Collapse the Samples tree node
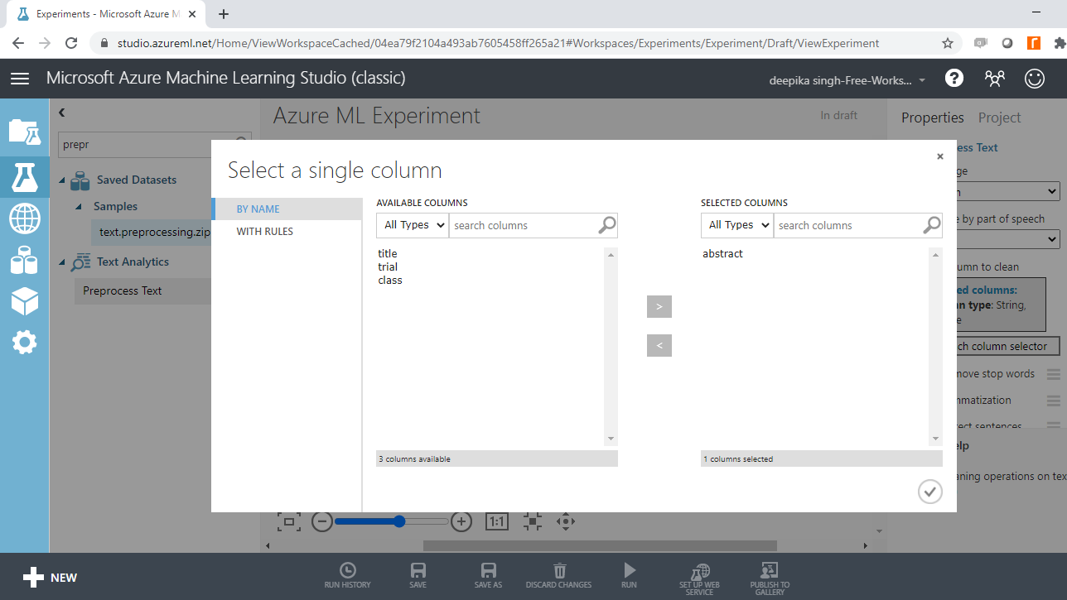Screen dimensions: 1067x600 [78, 206]
